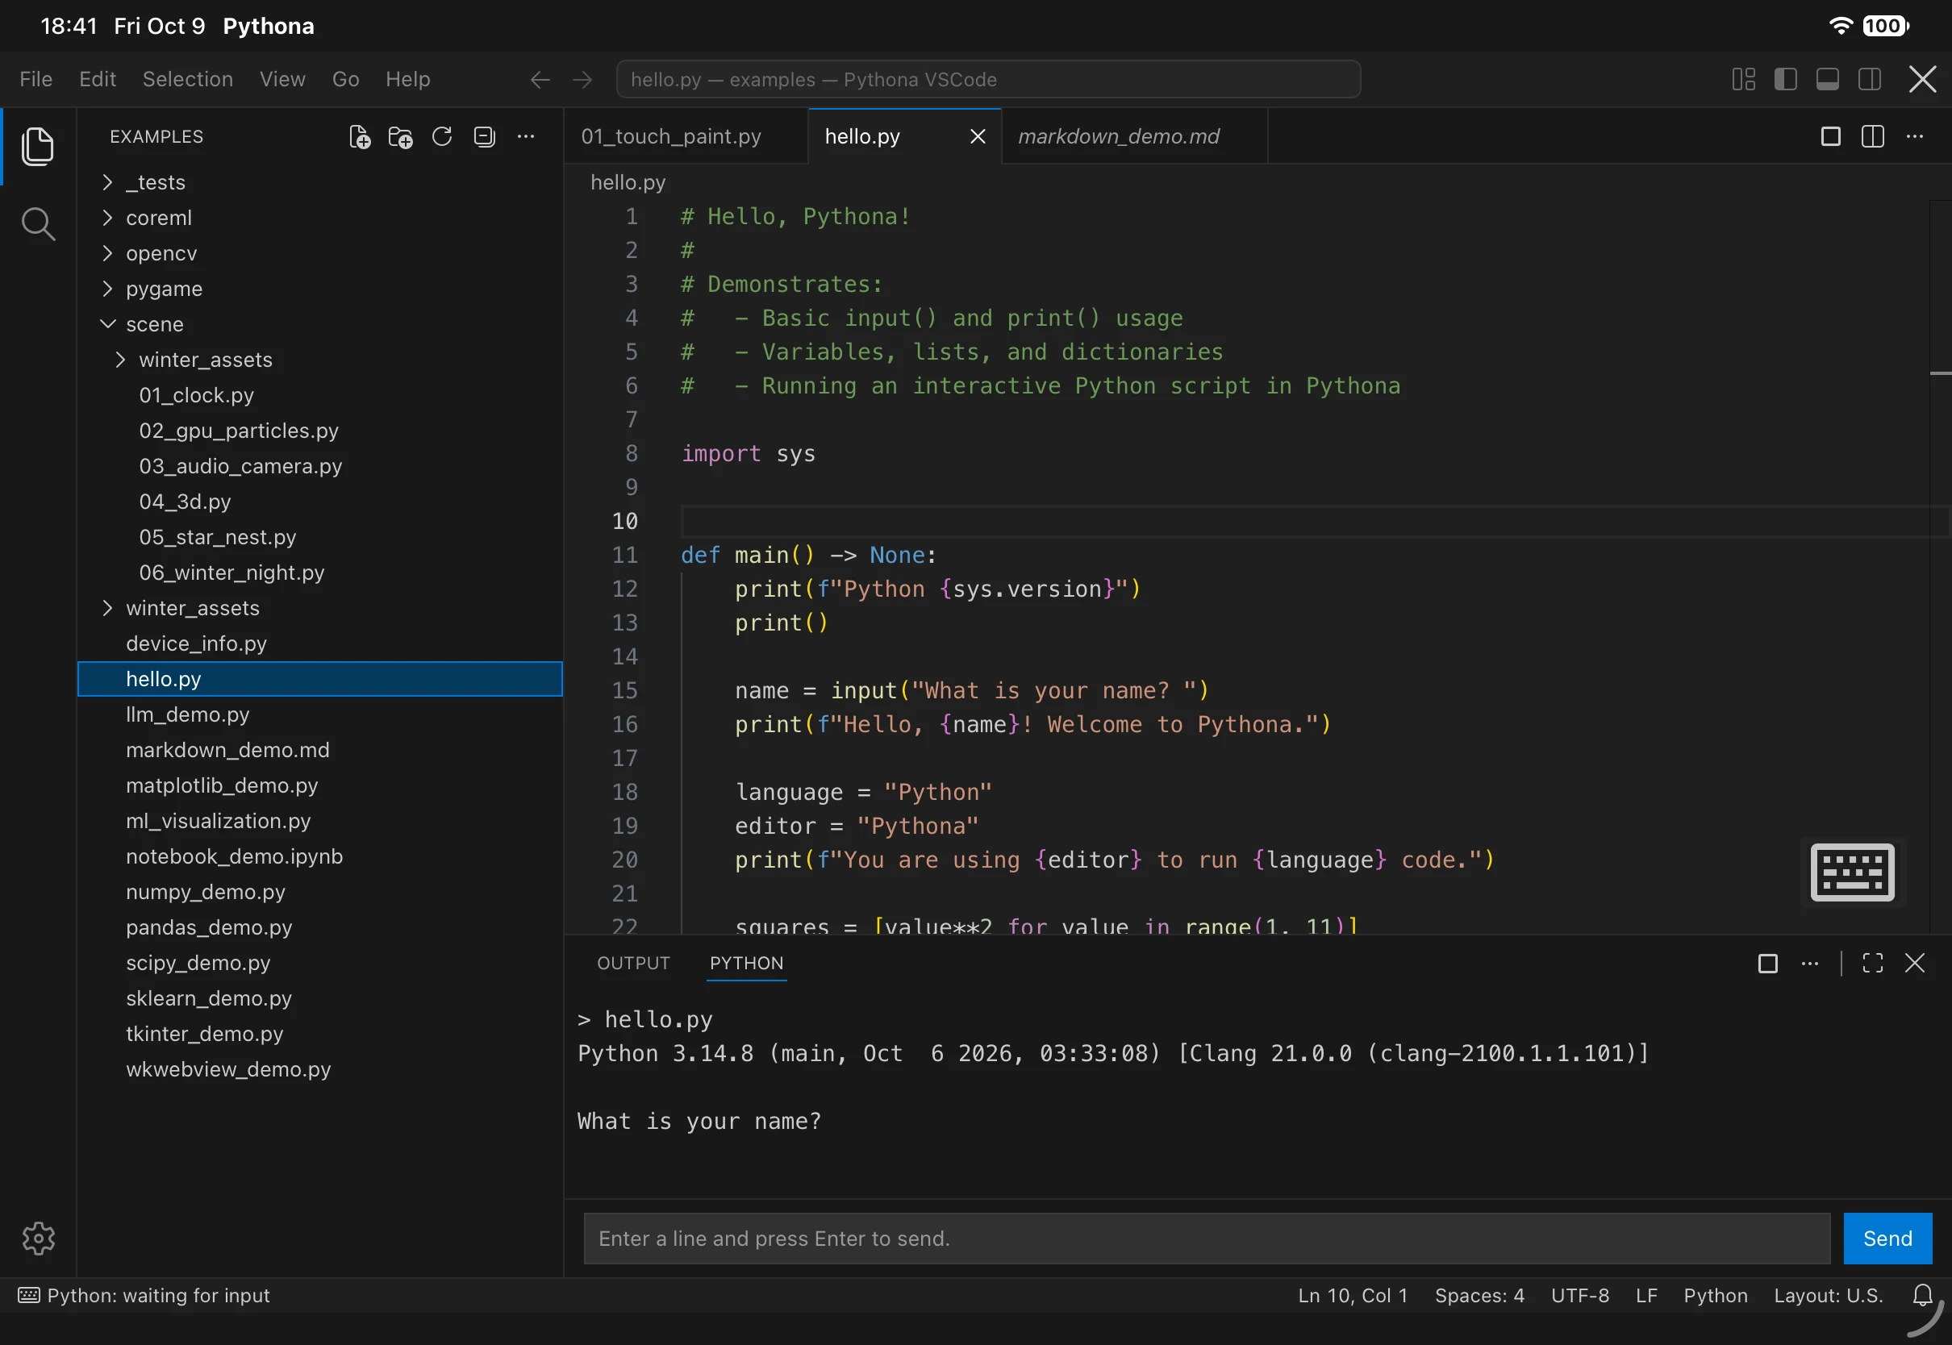Close the bottom panel

click(1915, 964)
